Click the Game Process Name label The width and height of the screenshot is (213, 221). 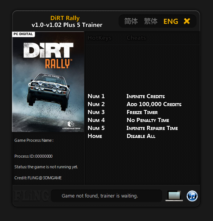tap(34, 140)
